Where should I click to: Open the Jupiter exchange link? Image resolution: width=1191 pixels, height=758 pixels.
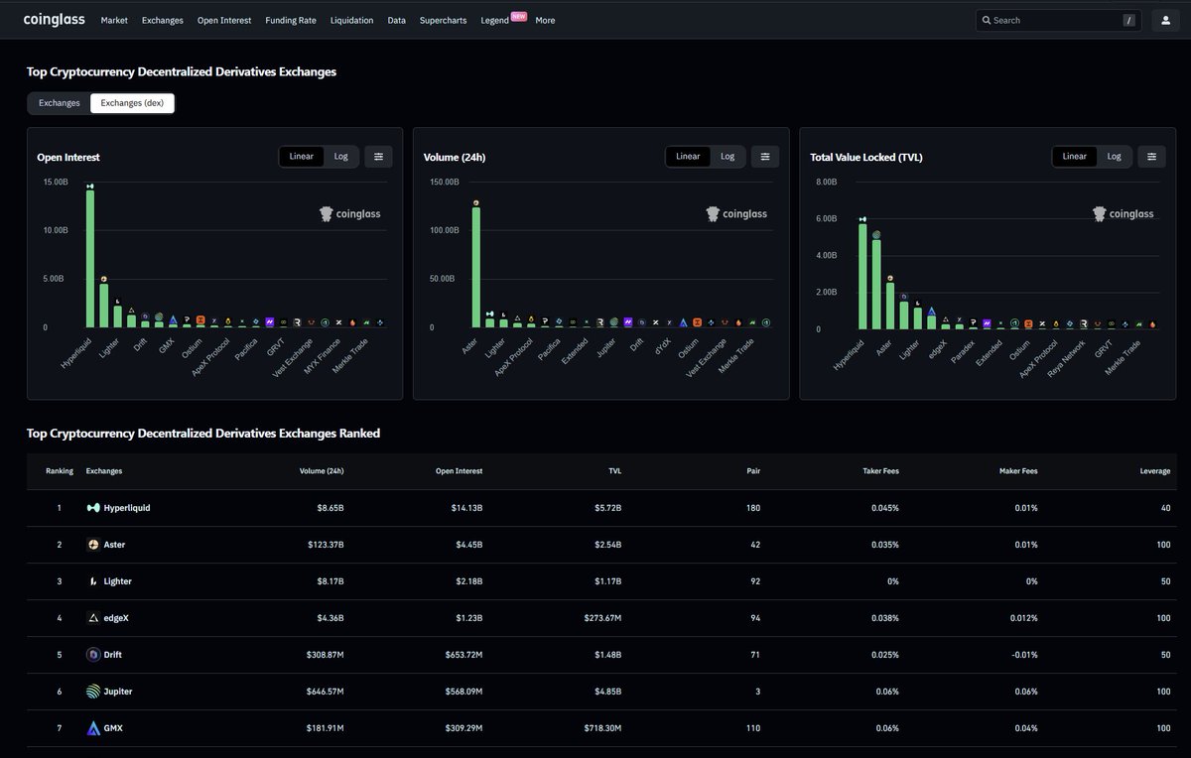coord(118,692)
